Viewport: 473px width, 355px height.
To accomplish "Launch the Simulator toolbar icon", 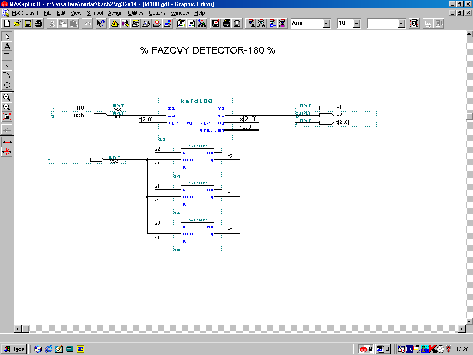I will point(146,23).
